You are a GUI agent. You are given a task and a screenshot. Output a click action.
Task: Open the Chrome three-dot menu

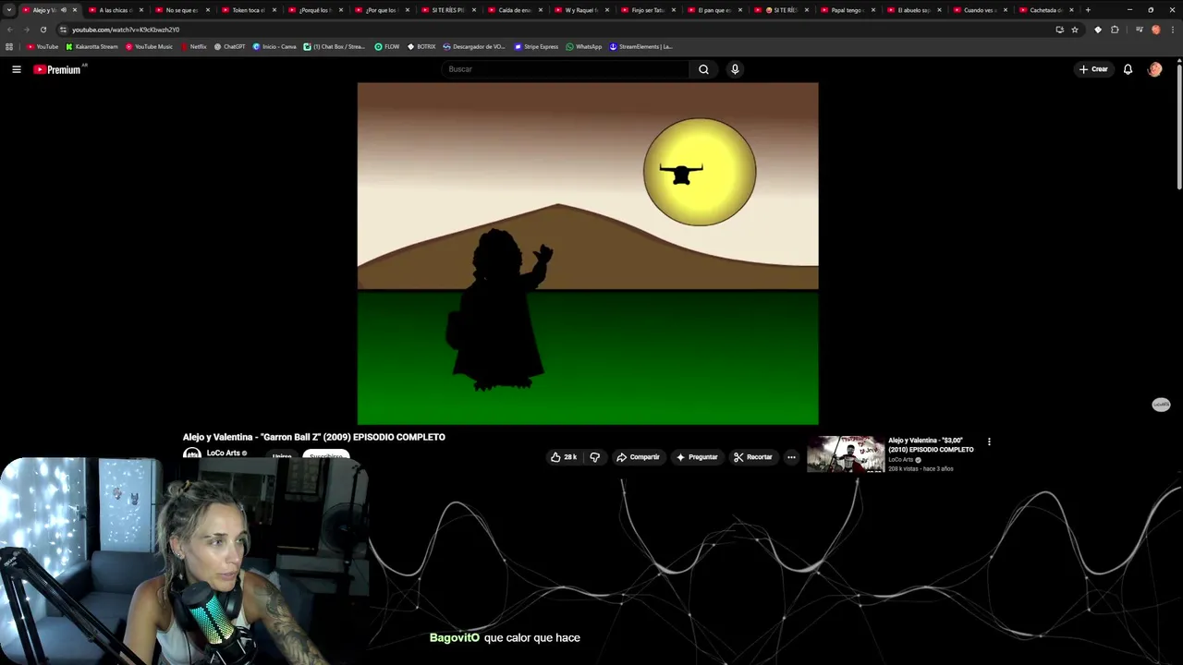(1172, 30)
